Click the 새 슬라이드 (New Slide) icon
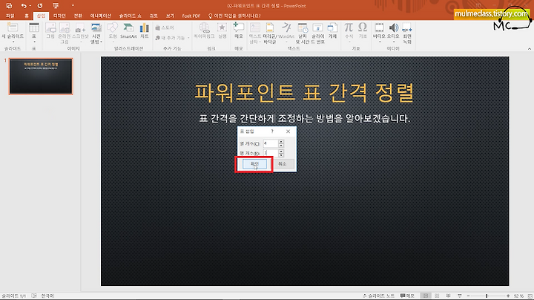 coord(13,27)
